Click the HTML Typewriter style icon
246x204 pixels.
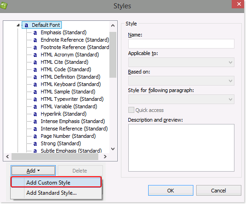click(x=35, y=99)
